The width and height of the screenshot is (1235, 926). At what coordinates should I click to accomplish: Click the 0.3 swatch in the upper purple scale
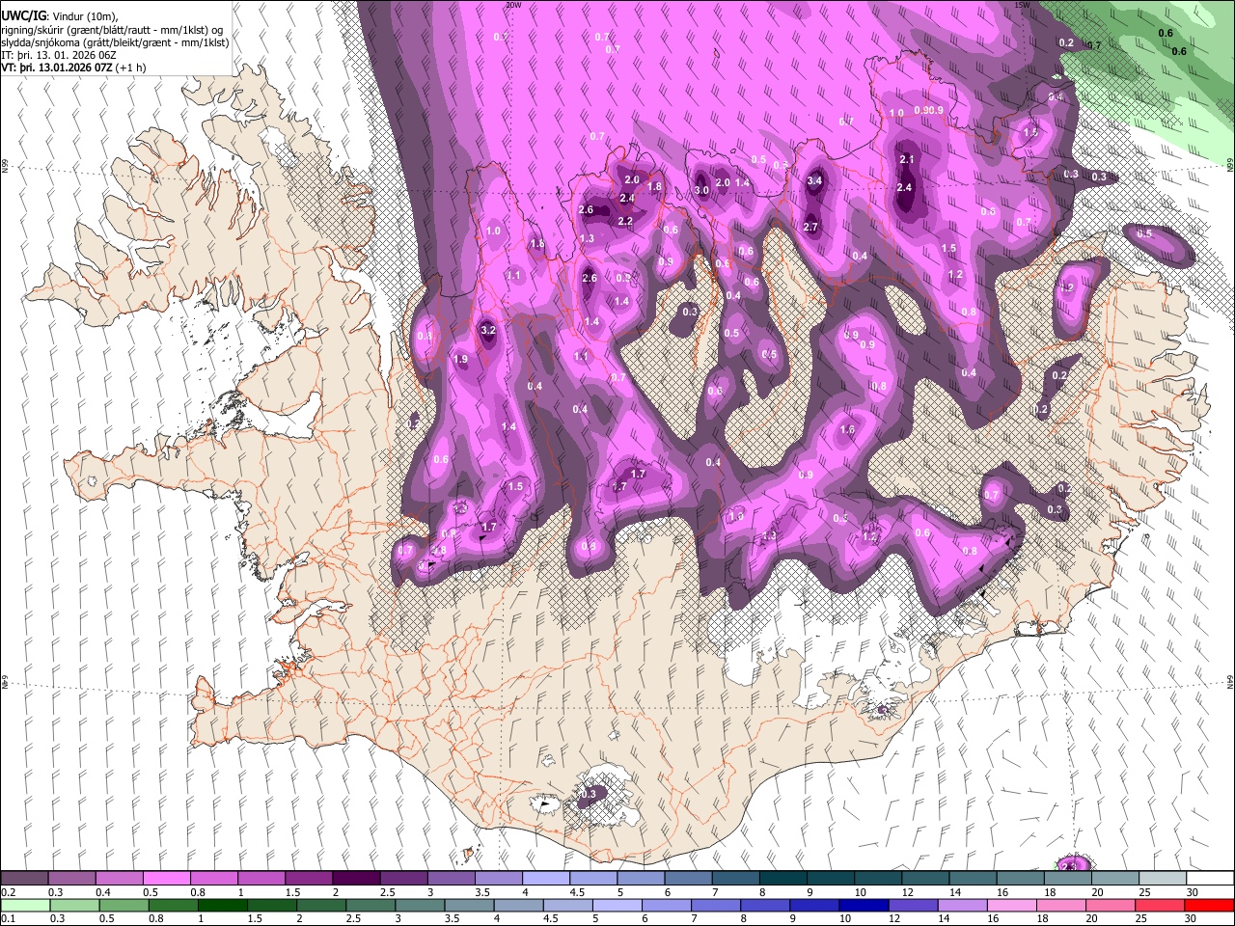(x=71, y=879)
